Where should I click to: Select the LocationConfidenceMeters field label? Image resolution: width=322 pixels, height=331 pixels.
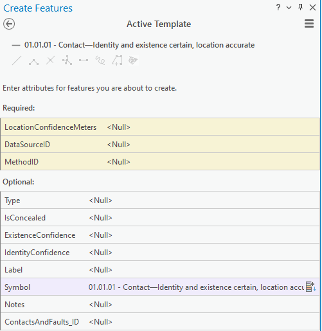51,127
